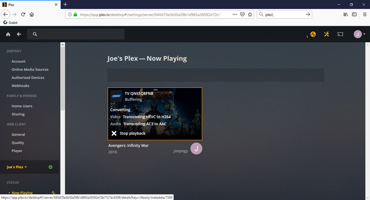
Task: Open Home Users settings
Action: pyautogui.click(x=22, y=106)
